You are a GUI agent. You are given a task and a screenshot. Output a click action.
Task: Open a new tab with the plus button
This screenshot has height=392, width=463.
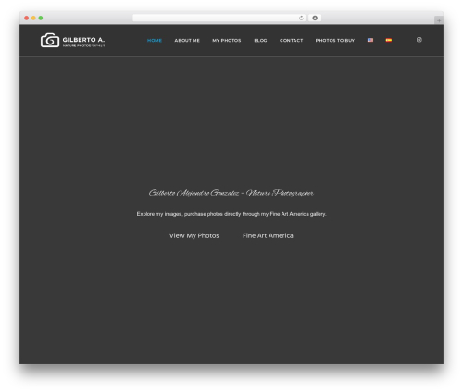pyautogui.click(x=439, y=20)
